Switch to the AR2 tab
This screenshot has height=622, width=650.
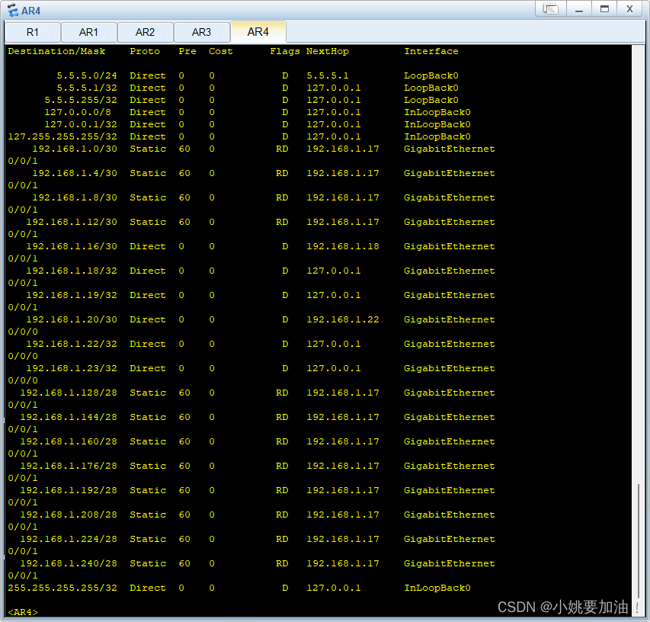(x=145, y=32)
